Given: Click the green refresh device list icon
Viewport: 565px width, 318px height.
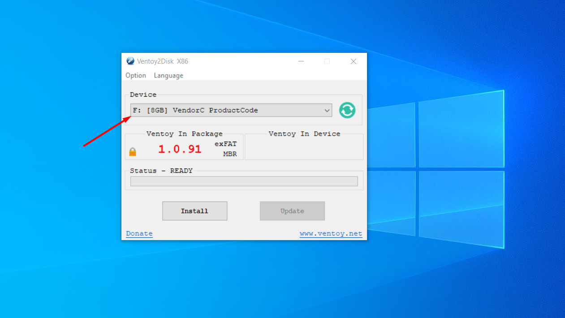Looking at the screenshot, I should (347, 110).
